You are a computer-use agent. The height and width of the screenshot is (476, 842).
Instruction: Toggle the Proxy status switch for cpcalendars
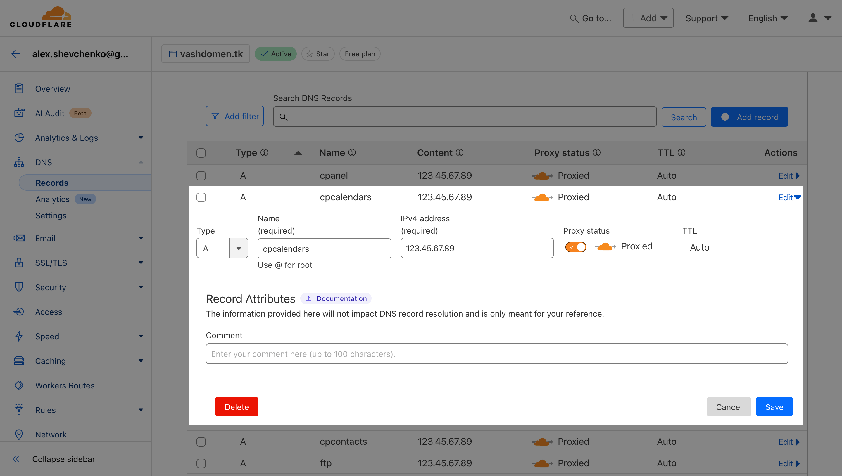[575, 247]
